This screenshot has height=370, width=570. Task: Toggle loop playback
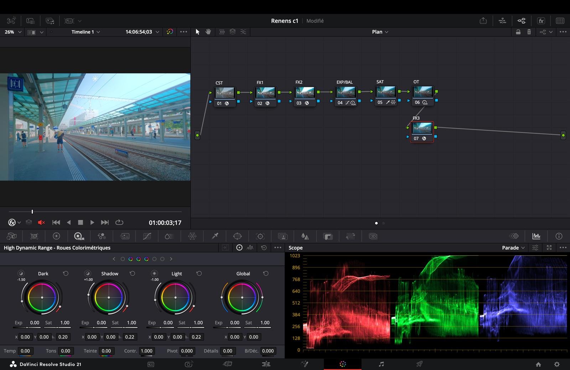[119, 223]
